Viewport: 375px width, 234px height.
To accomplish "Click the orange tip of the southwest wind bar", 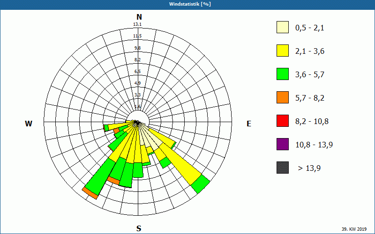I will [90, 193].
